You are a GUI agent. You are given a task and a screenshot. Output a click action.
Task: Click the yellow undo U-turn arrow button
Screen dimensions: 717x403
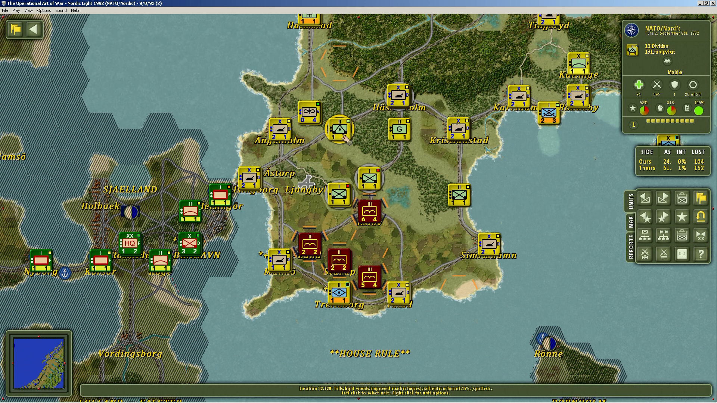701,217
